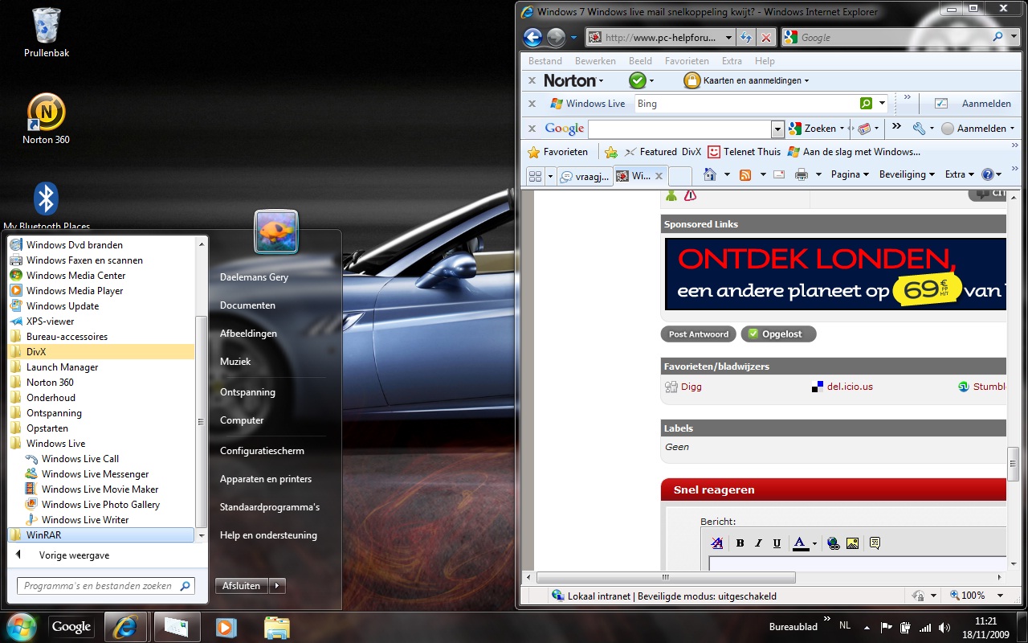Open the Bewerken menu
1028x643 pixels.
point(595,61)
